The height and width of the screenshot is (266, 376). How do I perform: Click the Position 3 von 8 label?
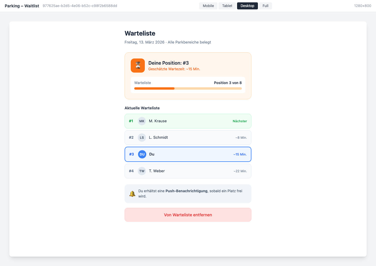228,83
